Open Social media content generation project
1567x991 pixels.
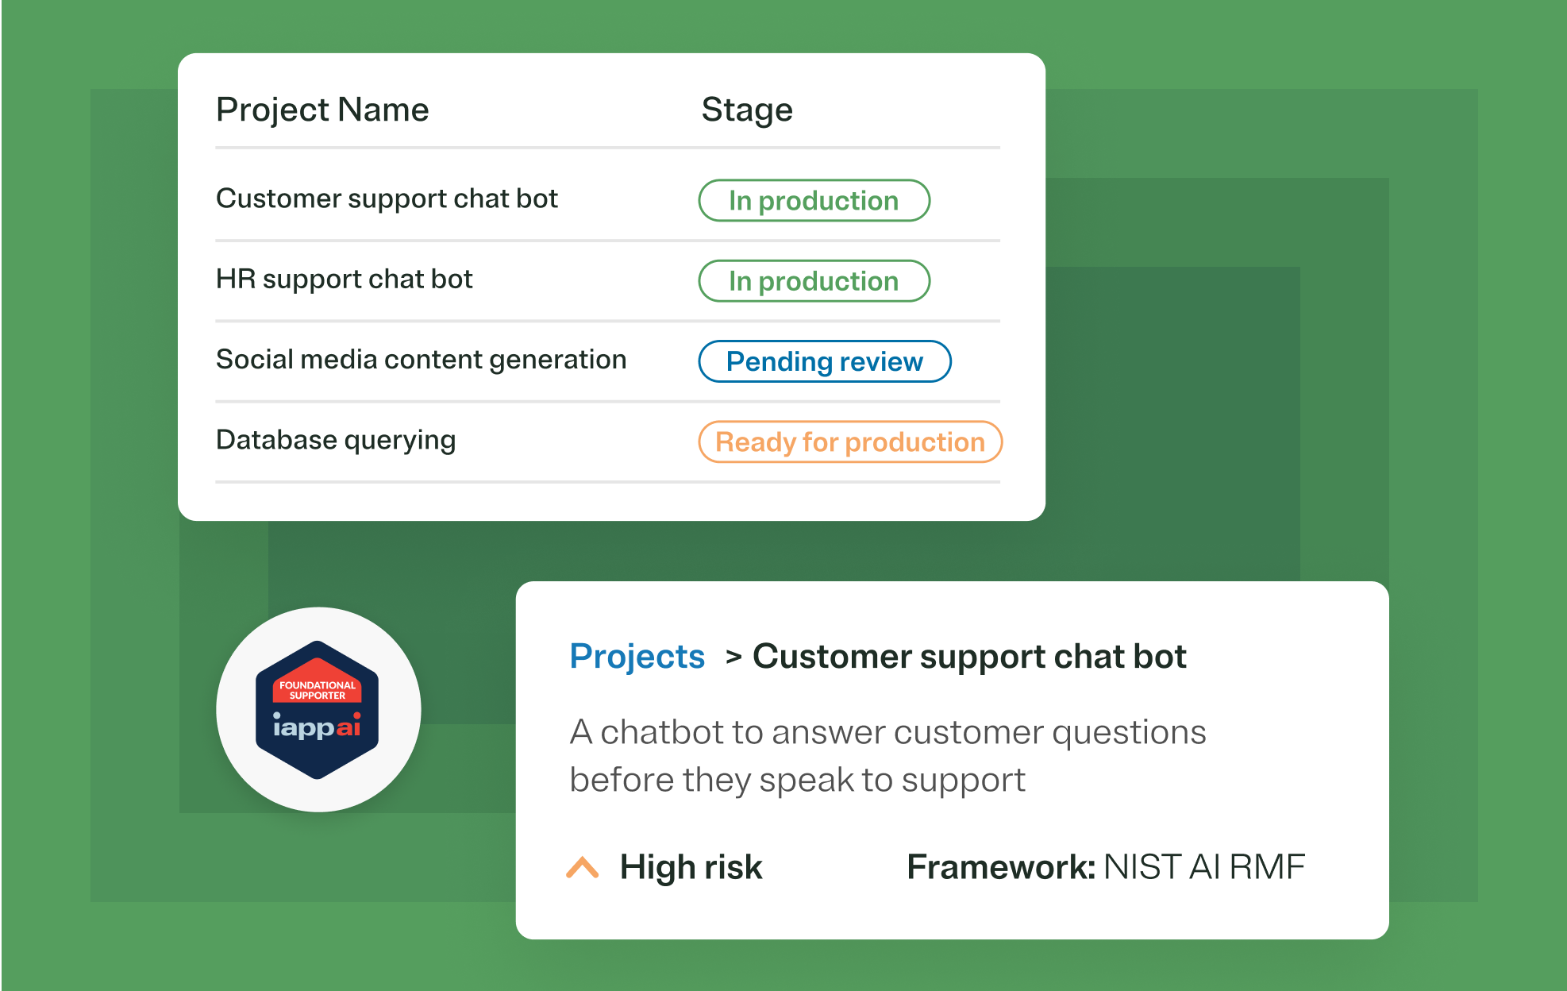tap(421, 360)
